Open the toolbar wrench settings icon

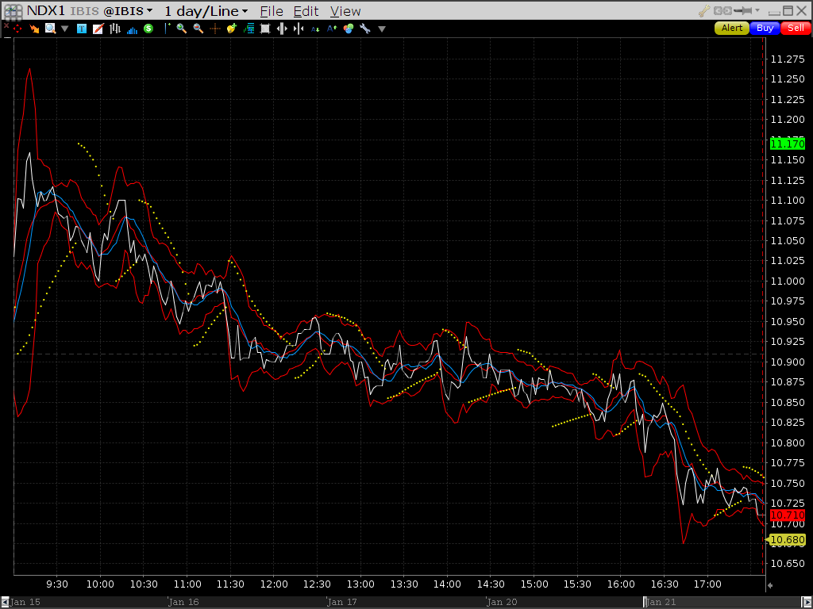[x=365, y=29]
